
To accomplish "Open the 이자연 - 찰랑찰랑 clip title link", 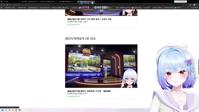I will (x=89, y=91).
